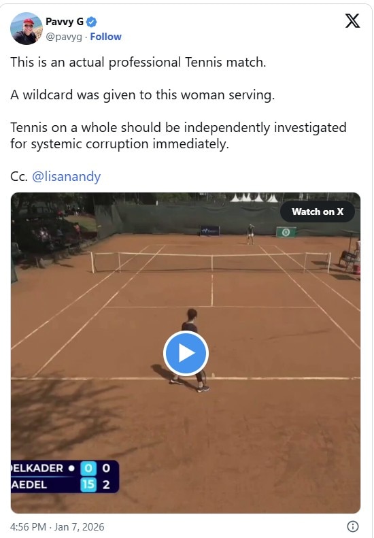
Task: Click the Watch on X button
Action: click(318, 212)
